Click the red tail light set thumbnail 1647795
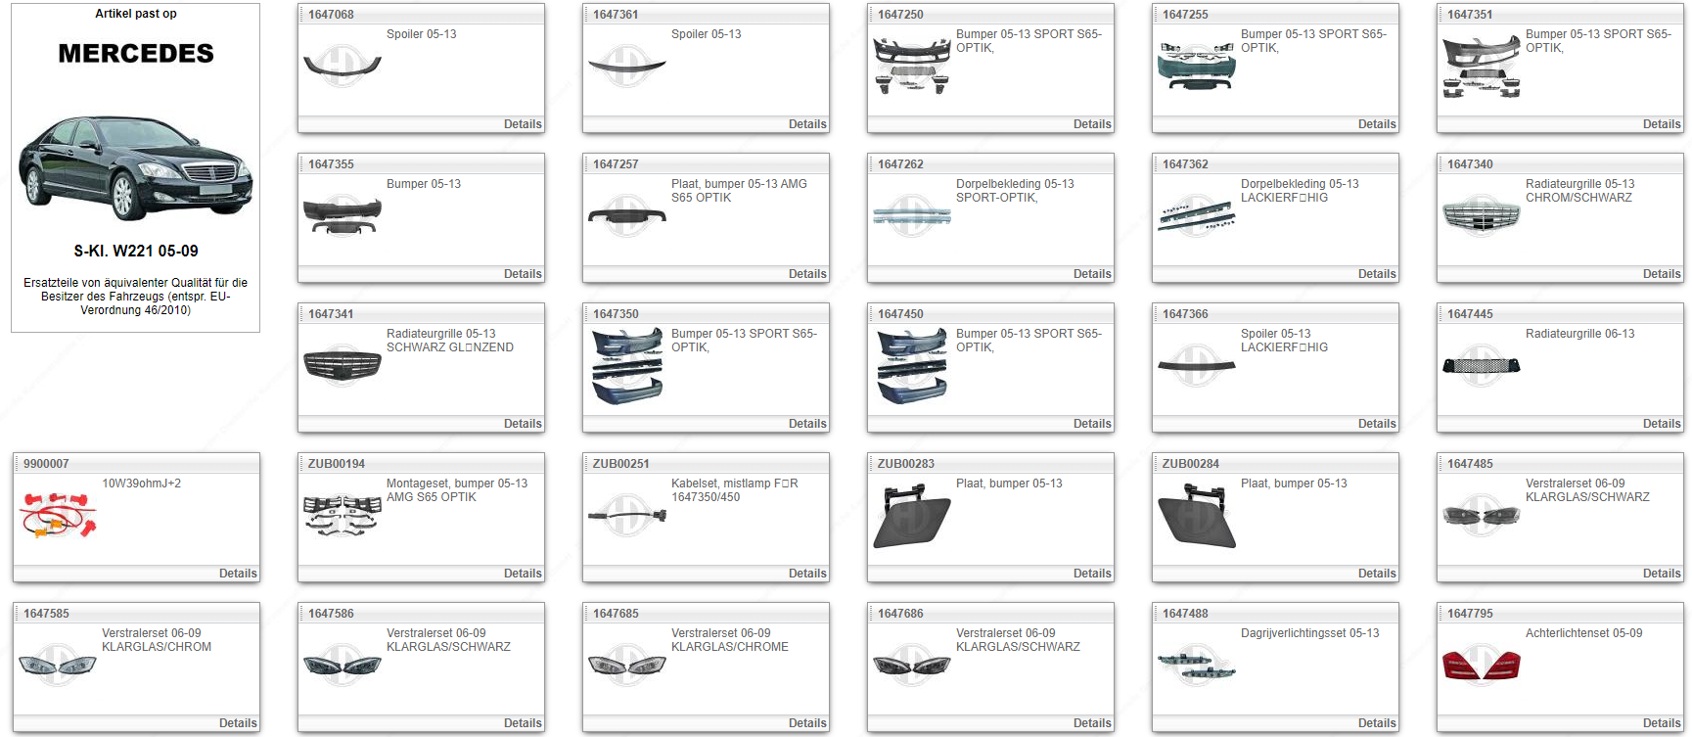The height and width of the screenshot is (737, 1692). [1481, 665]
